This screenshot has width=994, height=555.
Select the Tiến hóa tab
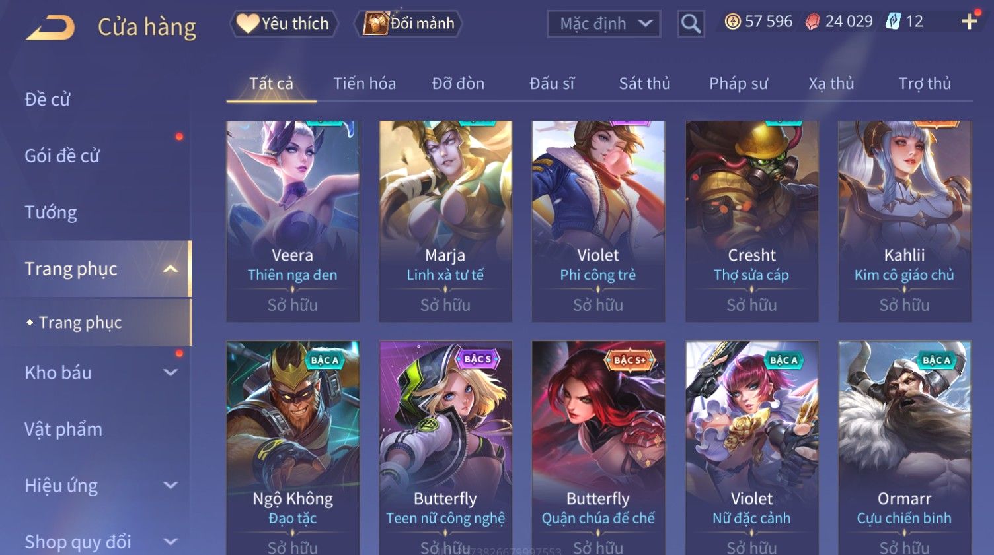pos(364,84)
